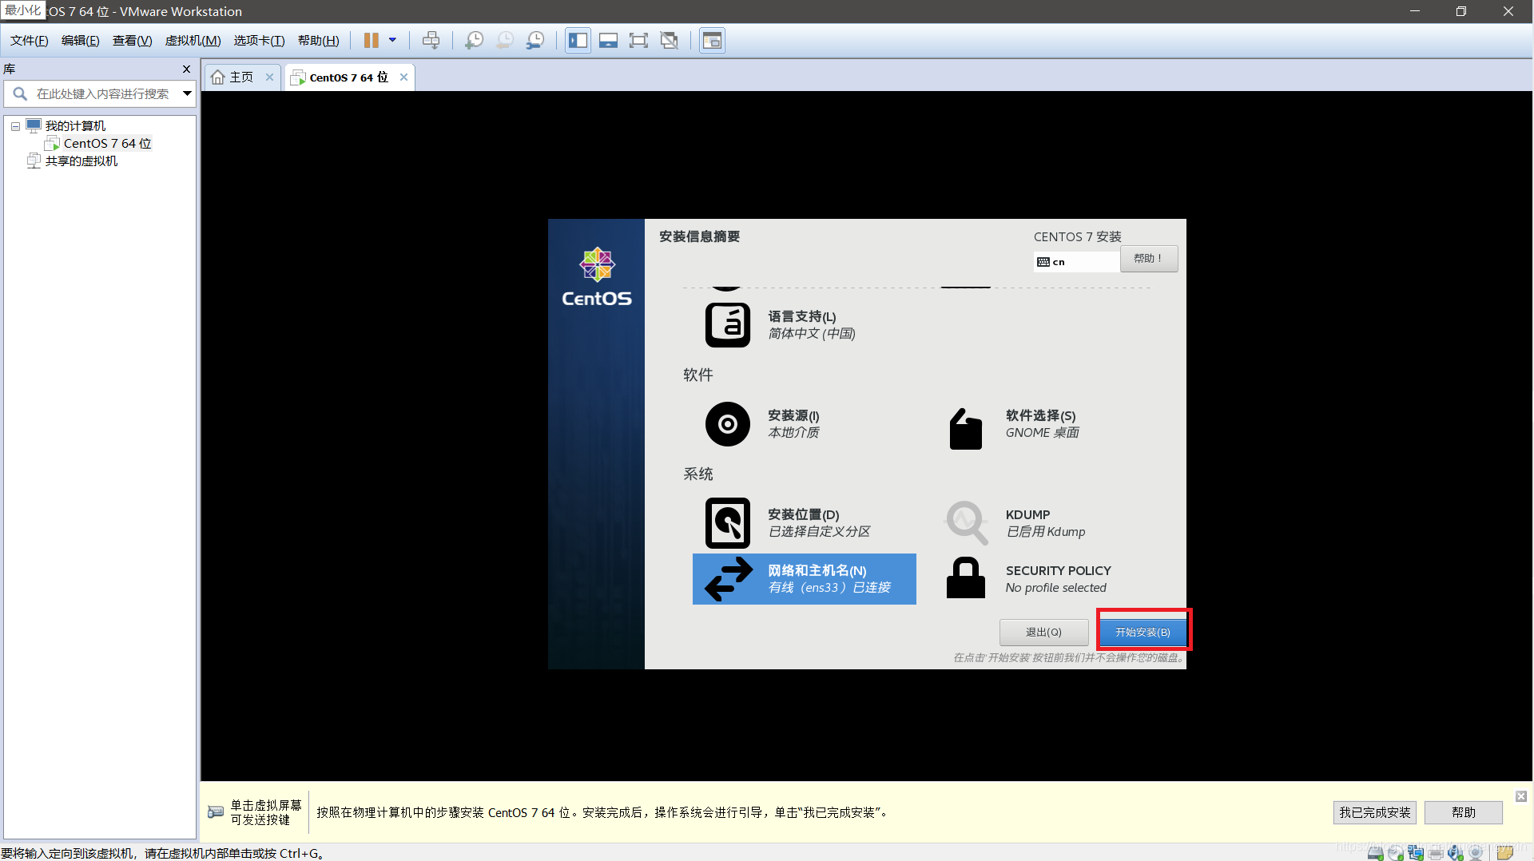Open the snapshot manager wrench-clock icon

pyautogui.click(x=535, y=40)
